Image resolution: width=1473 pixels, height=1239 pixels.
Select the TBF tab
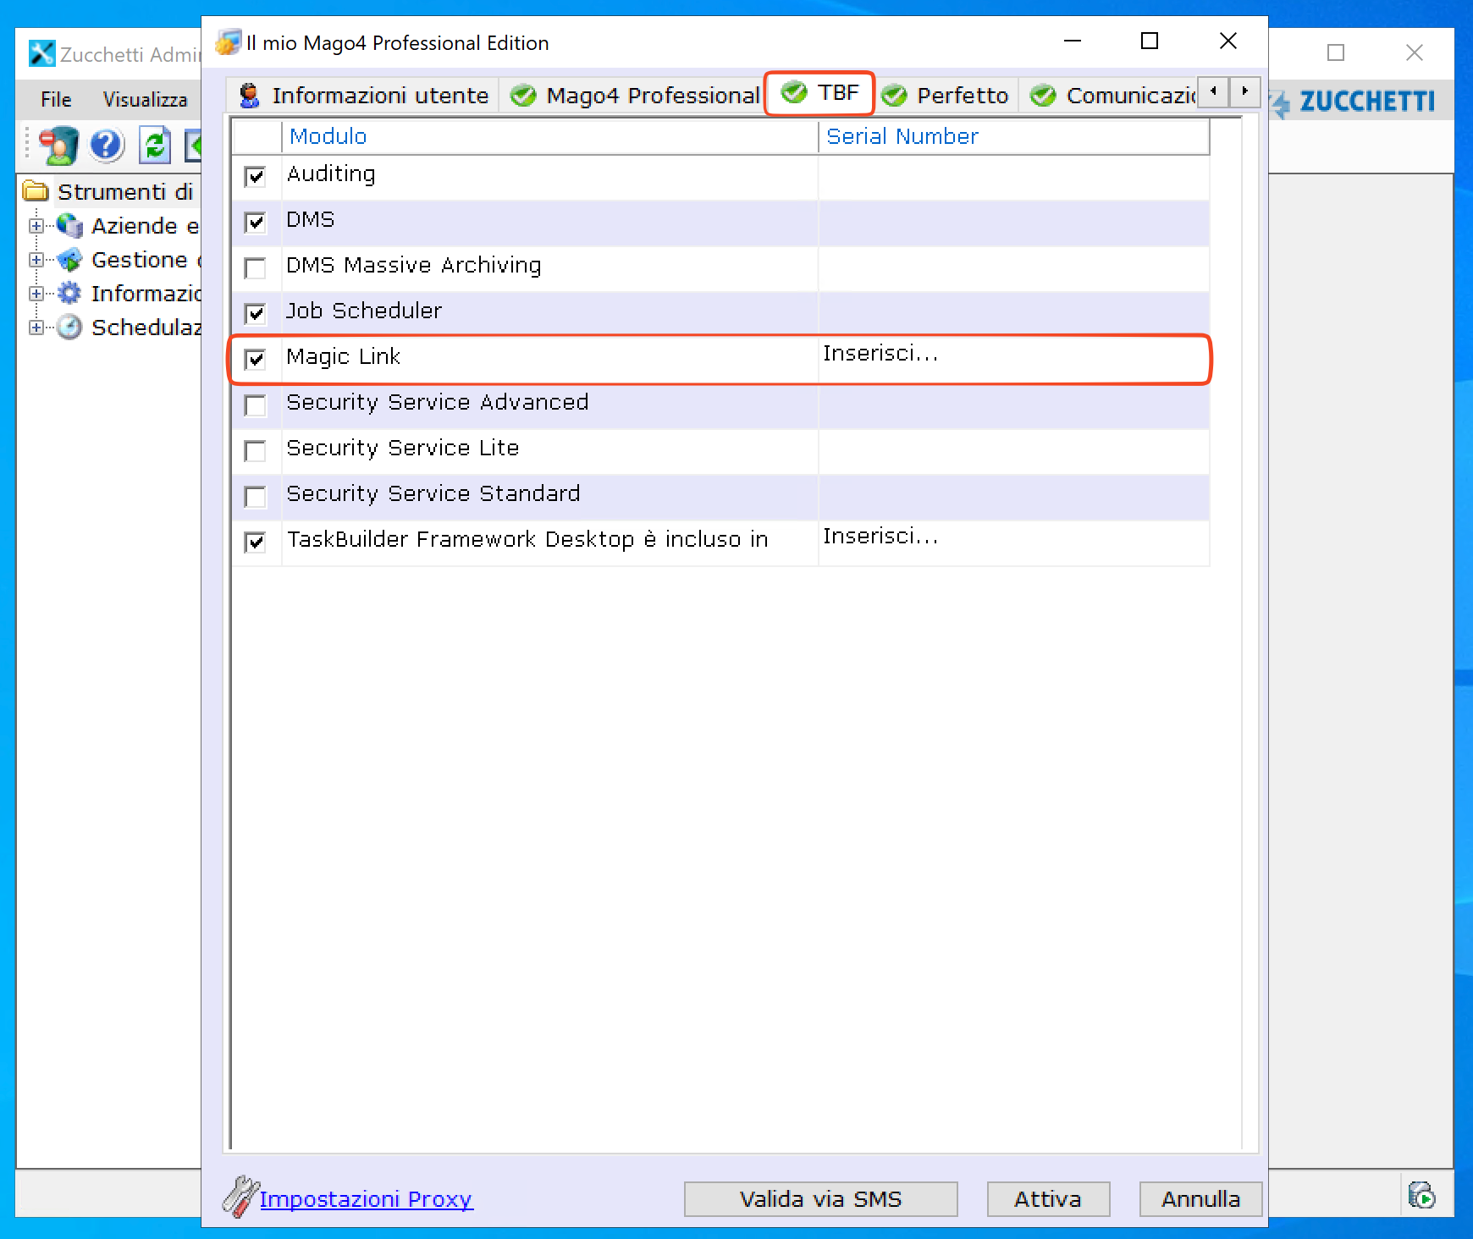pyautogui.click(x=819, y=92)
